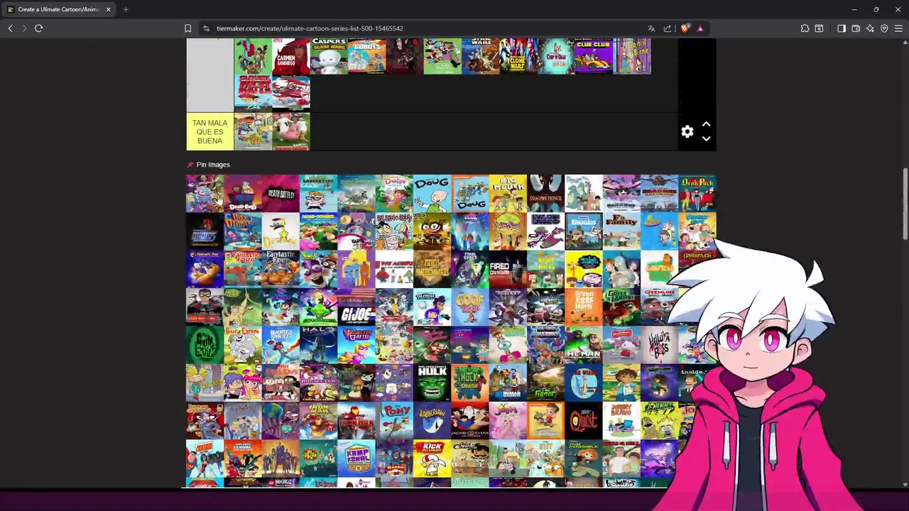Image resolution: width=909 pixels, height=511 pixels.
Task: View site information icon in address bar
Action: (206, 28)
